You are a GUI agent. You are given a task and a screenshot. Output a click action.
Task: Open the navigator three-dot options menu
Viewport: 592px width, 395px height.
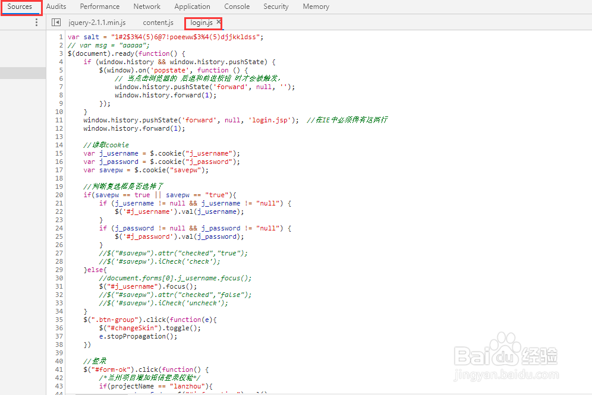pos(36,22)
